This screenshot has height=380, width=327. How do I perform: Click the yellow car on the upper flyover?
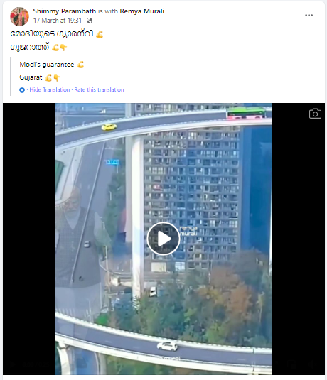tap(109, 126)
